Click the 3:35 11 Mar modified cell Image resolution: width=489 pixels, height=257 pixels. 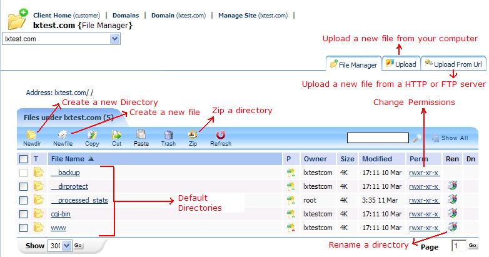[380, 200]
